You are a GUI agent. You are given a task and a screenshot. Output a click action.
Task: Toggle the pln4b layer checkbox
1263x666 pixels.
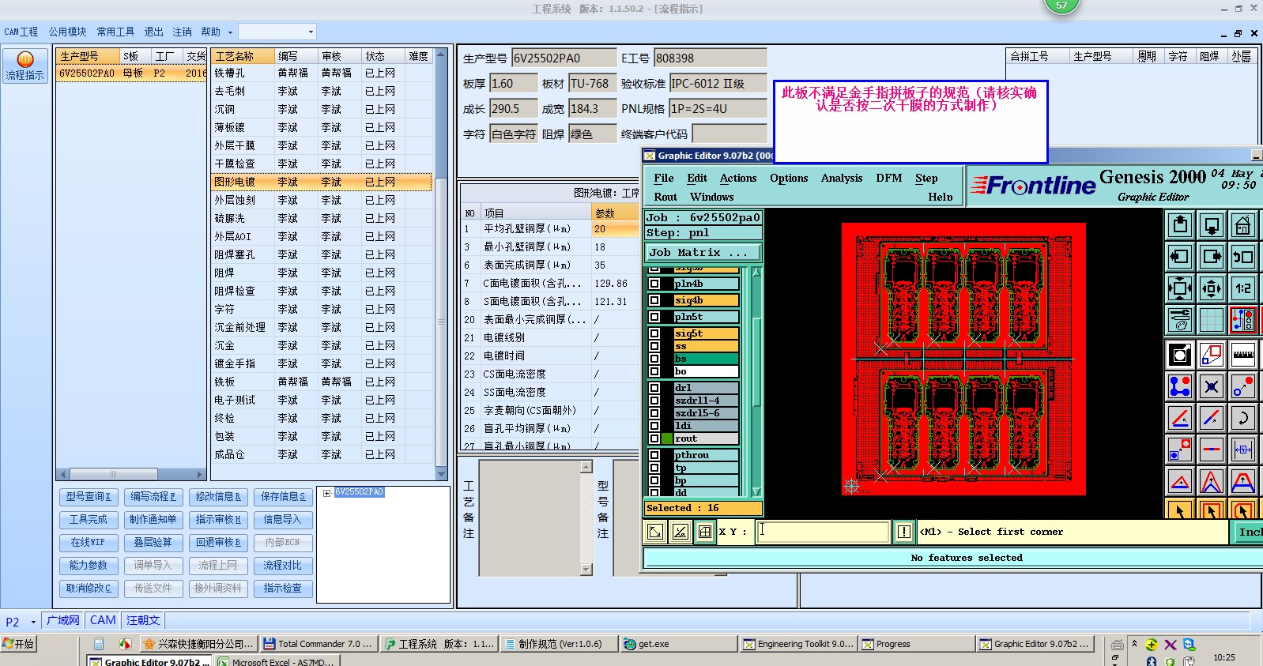[x=654, y=284]
